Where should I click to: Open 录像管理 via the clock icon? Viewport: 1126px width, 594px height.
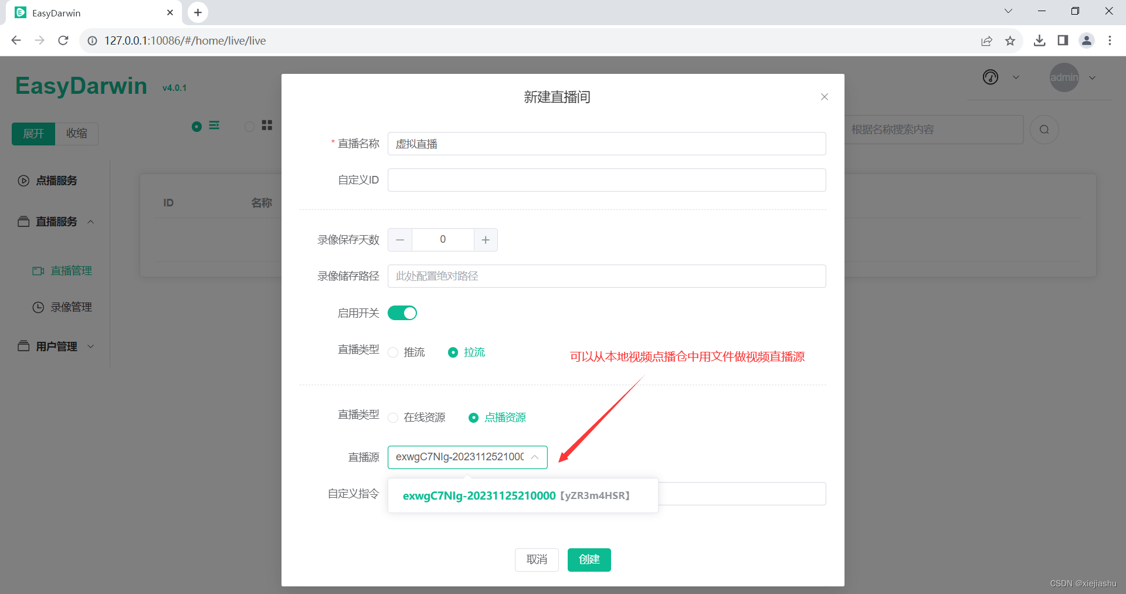(x=38, y=307)
